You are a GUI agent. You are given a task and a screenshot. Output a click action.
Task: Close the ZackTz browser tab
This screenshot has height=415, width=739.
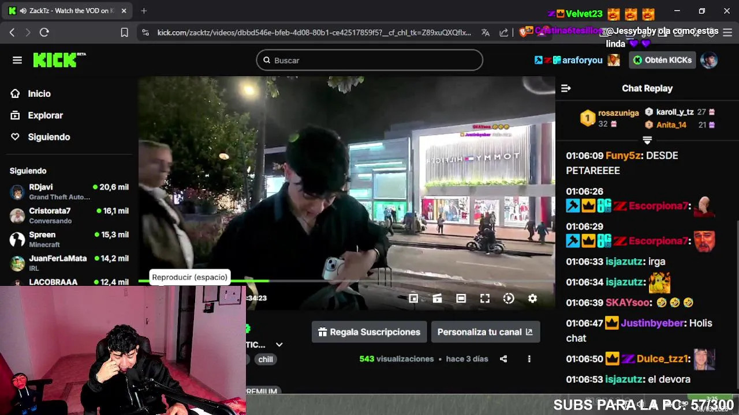124,10
